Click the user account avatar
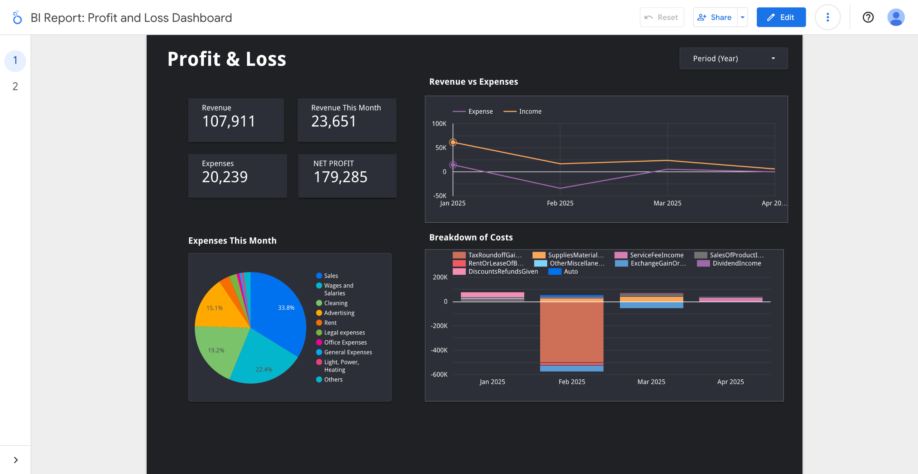 pyautogui.click(x=895, y=17)
